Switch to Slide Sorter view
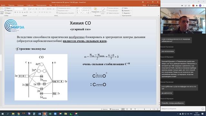Screen dimensions: 206x116 click(x=127, y=109)
